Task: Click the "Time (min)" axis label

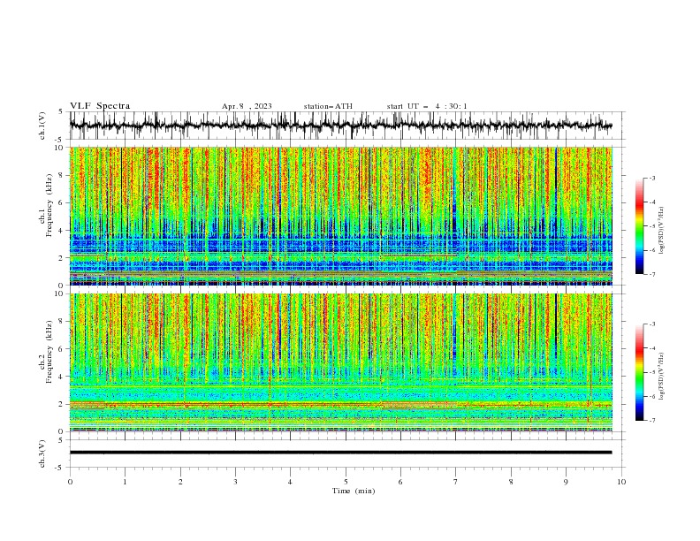Action: tap(354, 491)
